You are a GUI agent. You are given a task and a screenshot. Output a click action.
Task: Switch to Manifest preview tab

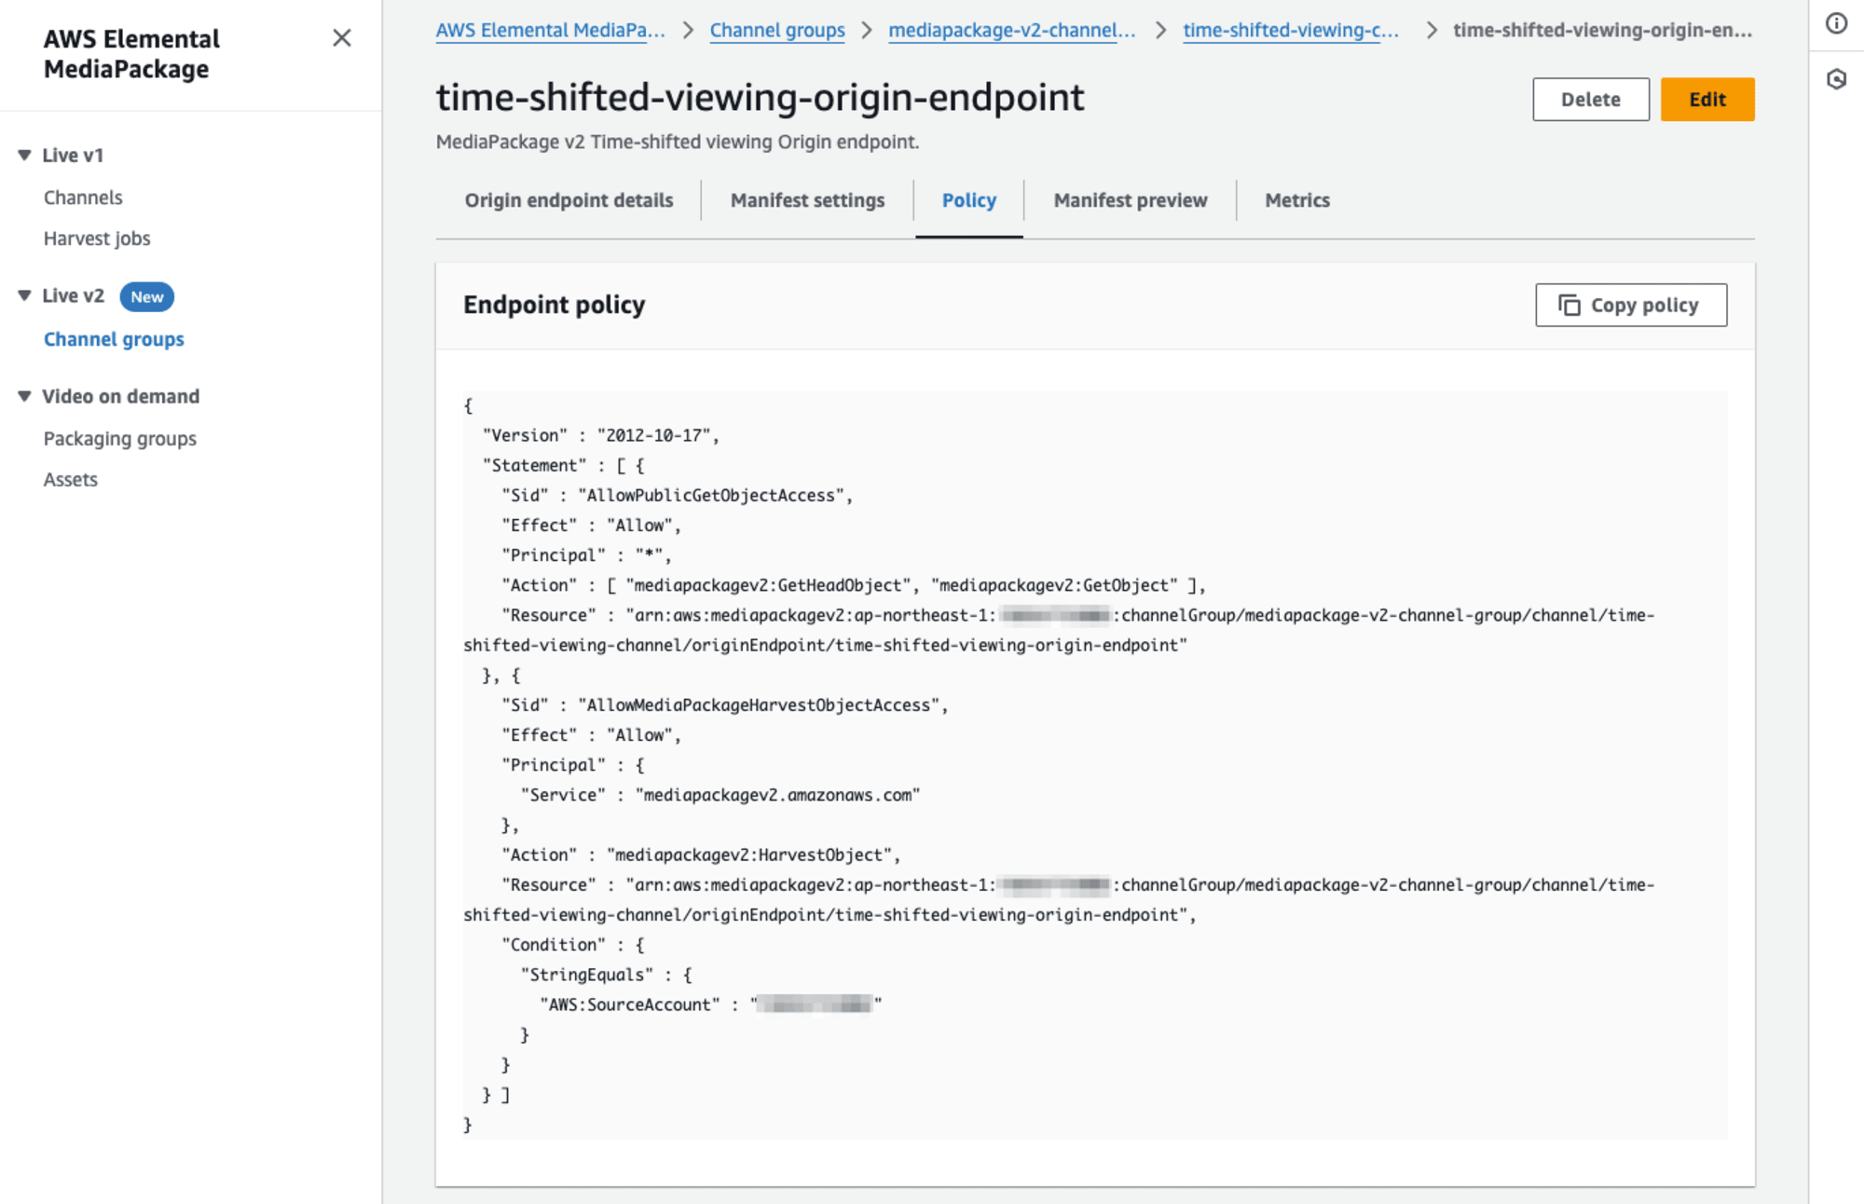(x=1131, y=200)
